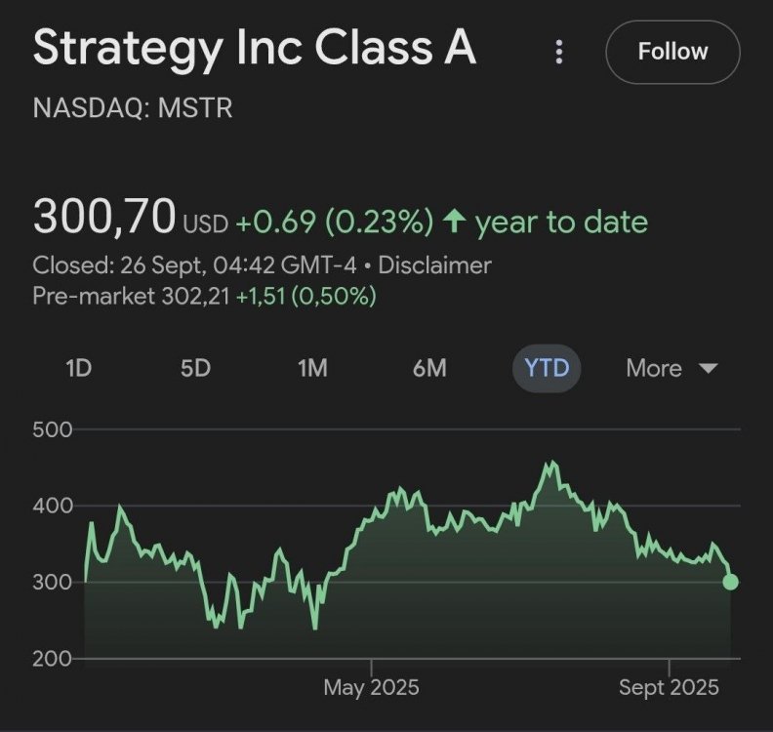Click the NASDAQ: MSTR ticker text
The width and height of the screenshot is (773, 732).
pos(134,107)
